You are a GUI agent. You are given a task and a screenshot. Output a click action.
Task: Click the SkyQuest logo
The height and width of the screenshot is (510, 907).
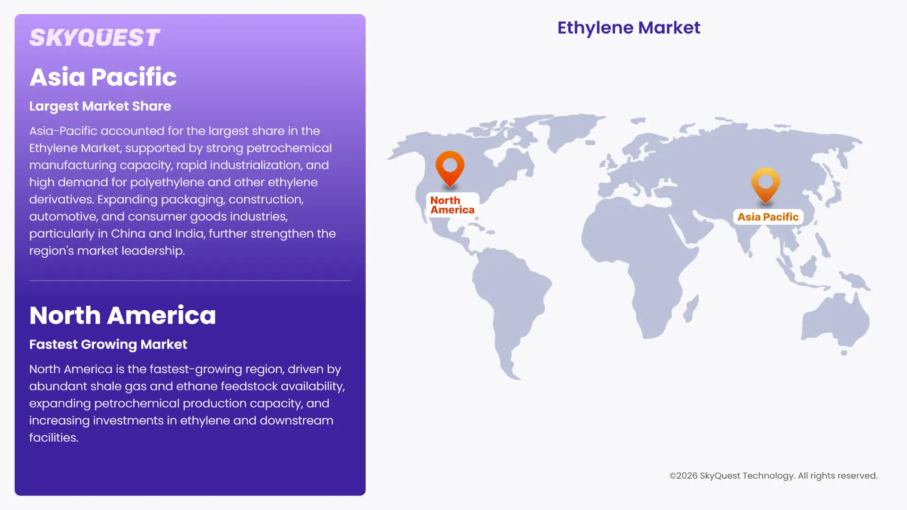94,38
